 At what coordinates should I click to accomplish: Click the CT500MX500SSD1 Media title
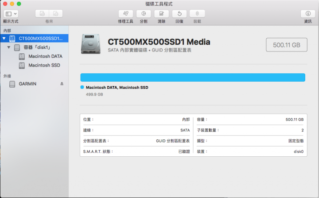[159, 42]
